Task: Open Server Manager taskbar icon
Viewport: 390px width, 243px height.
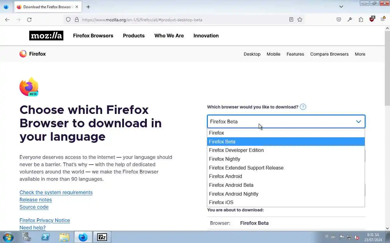Action: point(27,237)
